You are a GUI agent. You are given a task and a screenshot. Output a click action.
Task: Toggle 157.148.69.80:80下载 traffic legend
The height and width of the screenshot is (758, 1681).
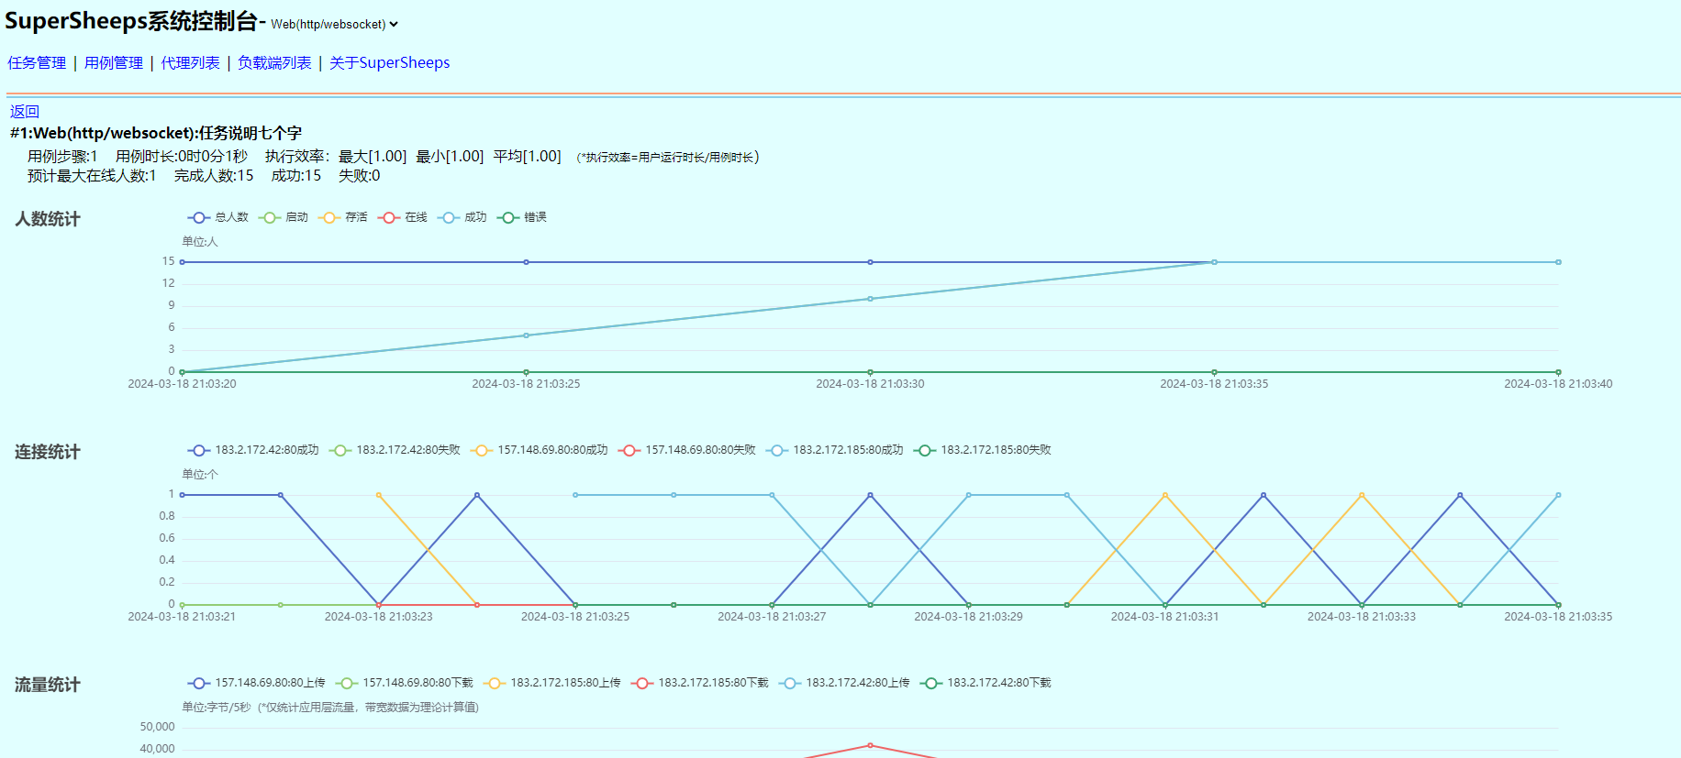tap(405, 683)
